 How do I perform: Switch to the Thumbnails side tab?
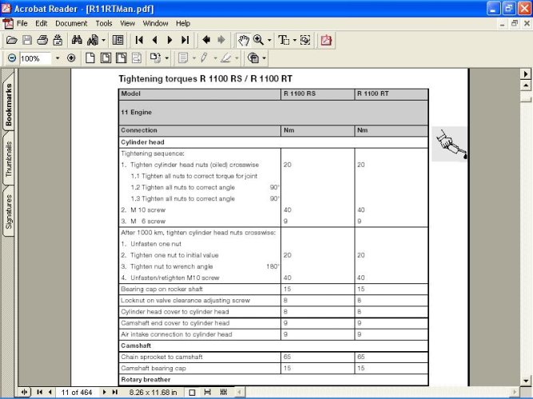click(x=9, y=159)
